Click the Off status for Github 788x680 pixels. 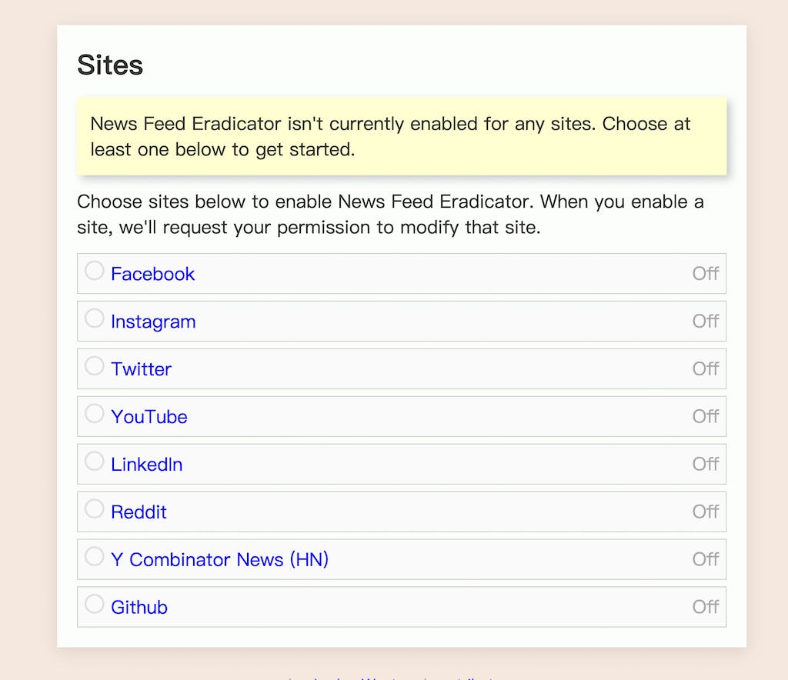(705, 607)
